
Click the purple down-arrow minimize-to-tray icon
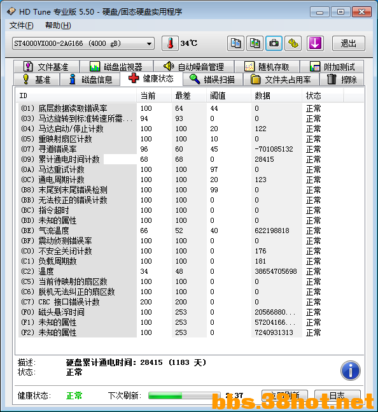pyautogui.click(x=315, y=43)
